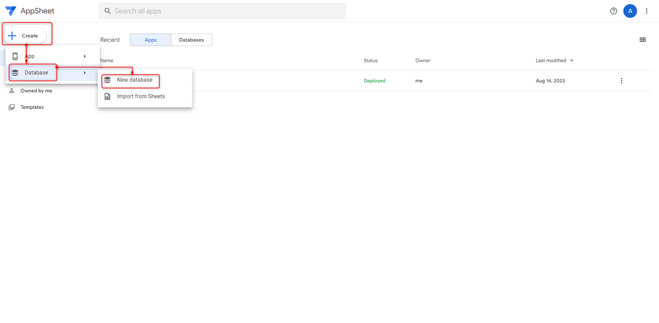This screenshot has height=323, width=659.
Task: Click the search magnifier icon
Action: click(x=108, y=11)
